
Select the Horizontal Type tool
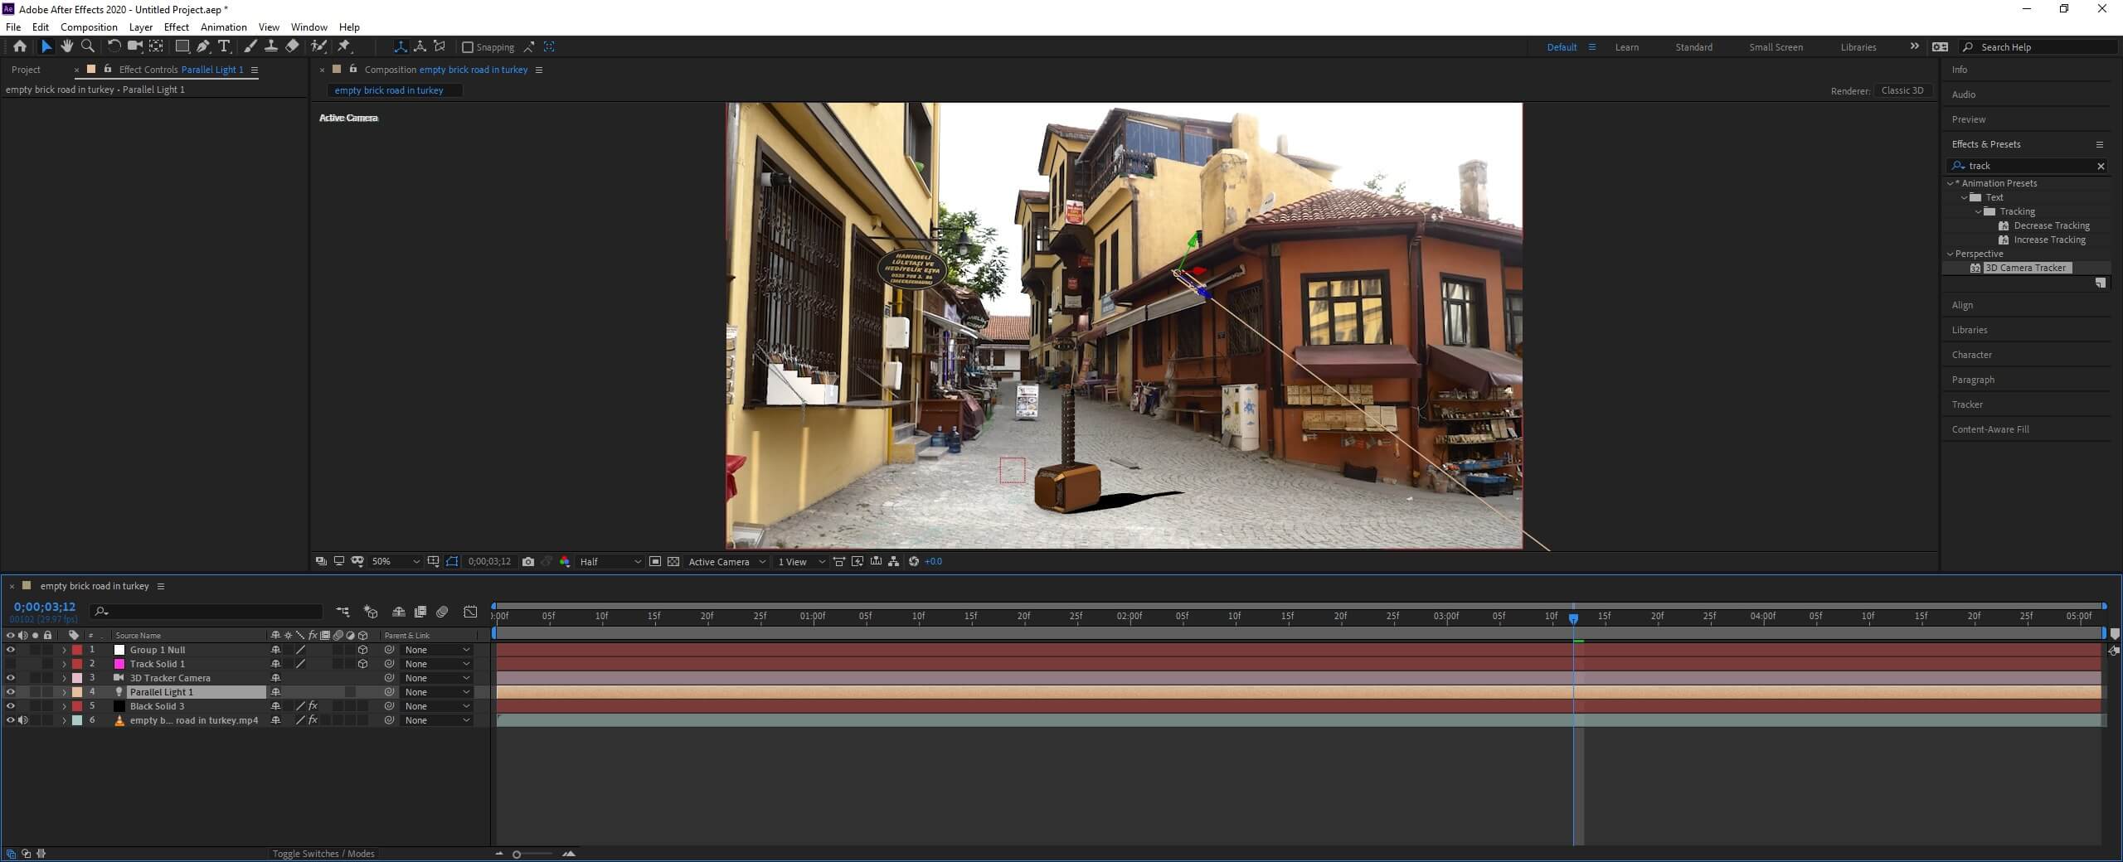pyautogui.click(x=224, y=46)
